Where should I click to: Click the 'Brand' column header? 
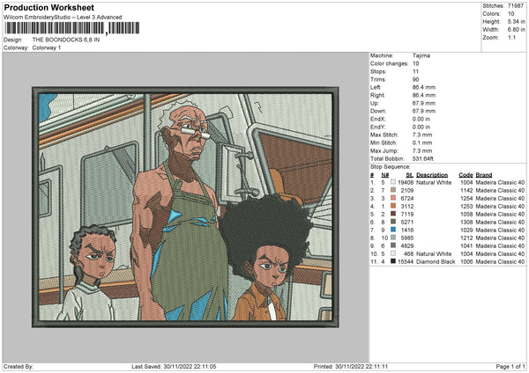pyautogui.click(x=484, y=175)
